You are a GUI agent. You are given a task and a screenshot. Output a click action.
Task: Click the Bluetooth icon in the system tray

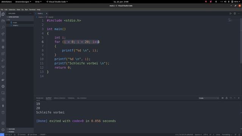coord(216,2)
